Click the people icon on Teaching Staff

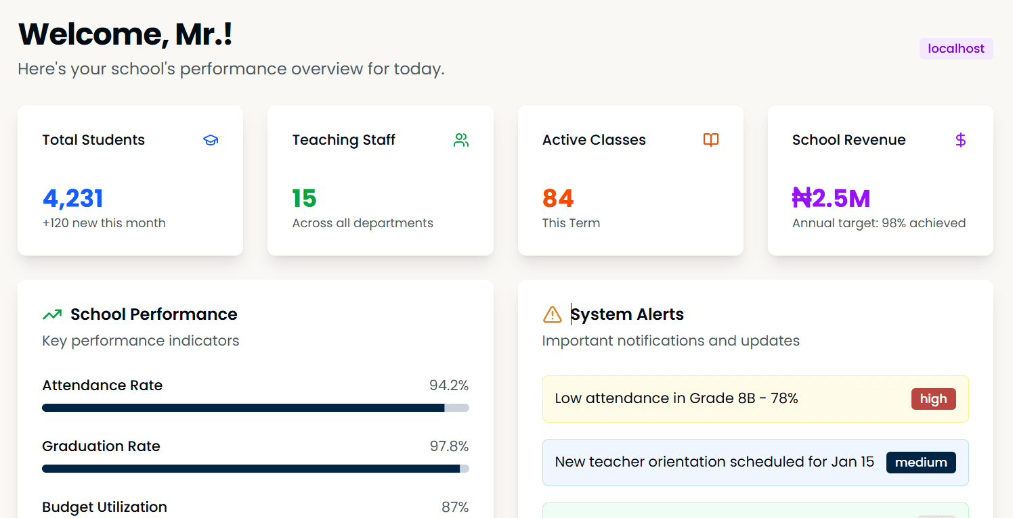click(x=461, y=140)
